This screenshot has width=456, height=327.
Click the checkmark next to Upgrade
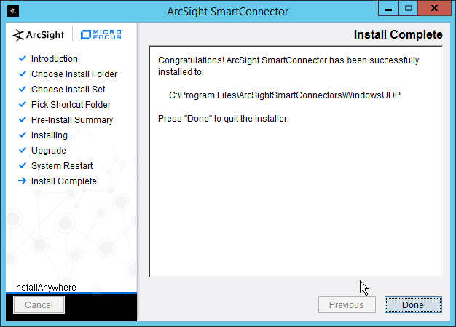23,151
